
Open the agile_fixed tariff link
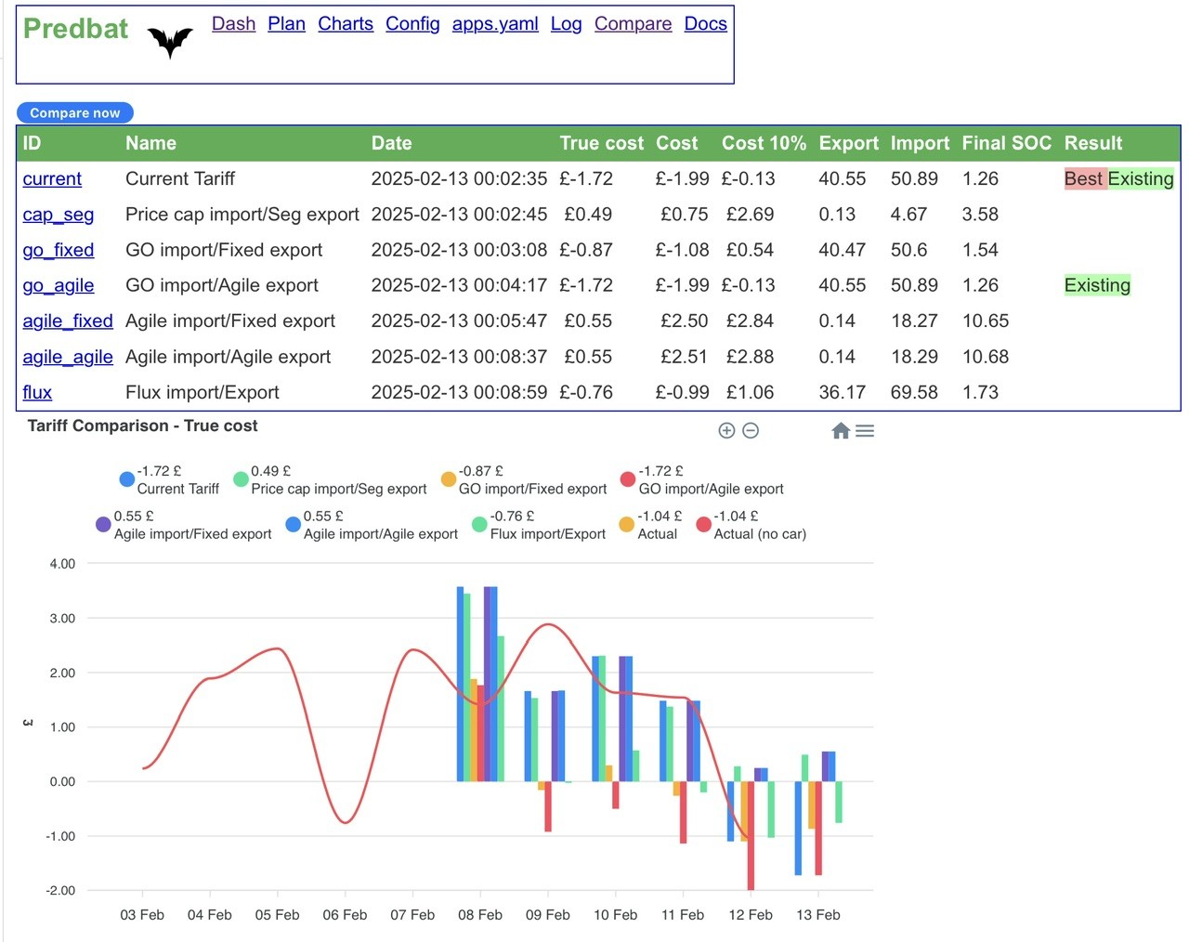click(x=68, y=321)
